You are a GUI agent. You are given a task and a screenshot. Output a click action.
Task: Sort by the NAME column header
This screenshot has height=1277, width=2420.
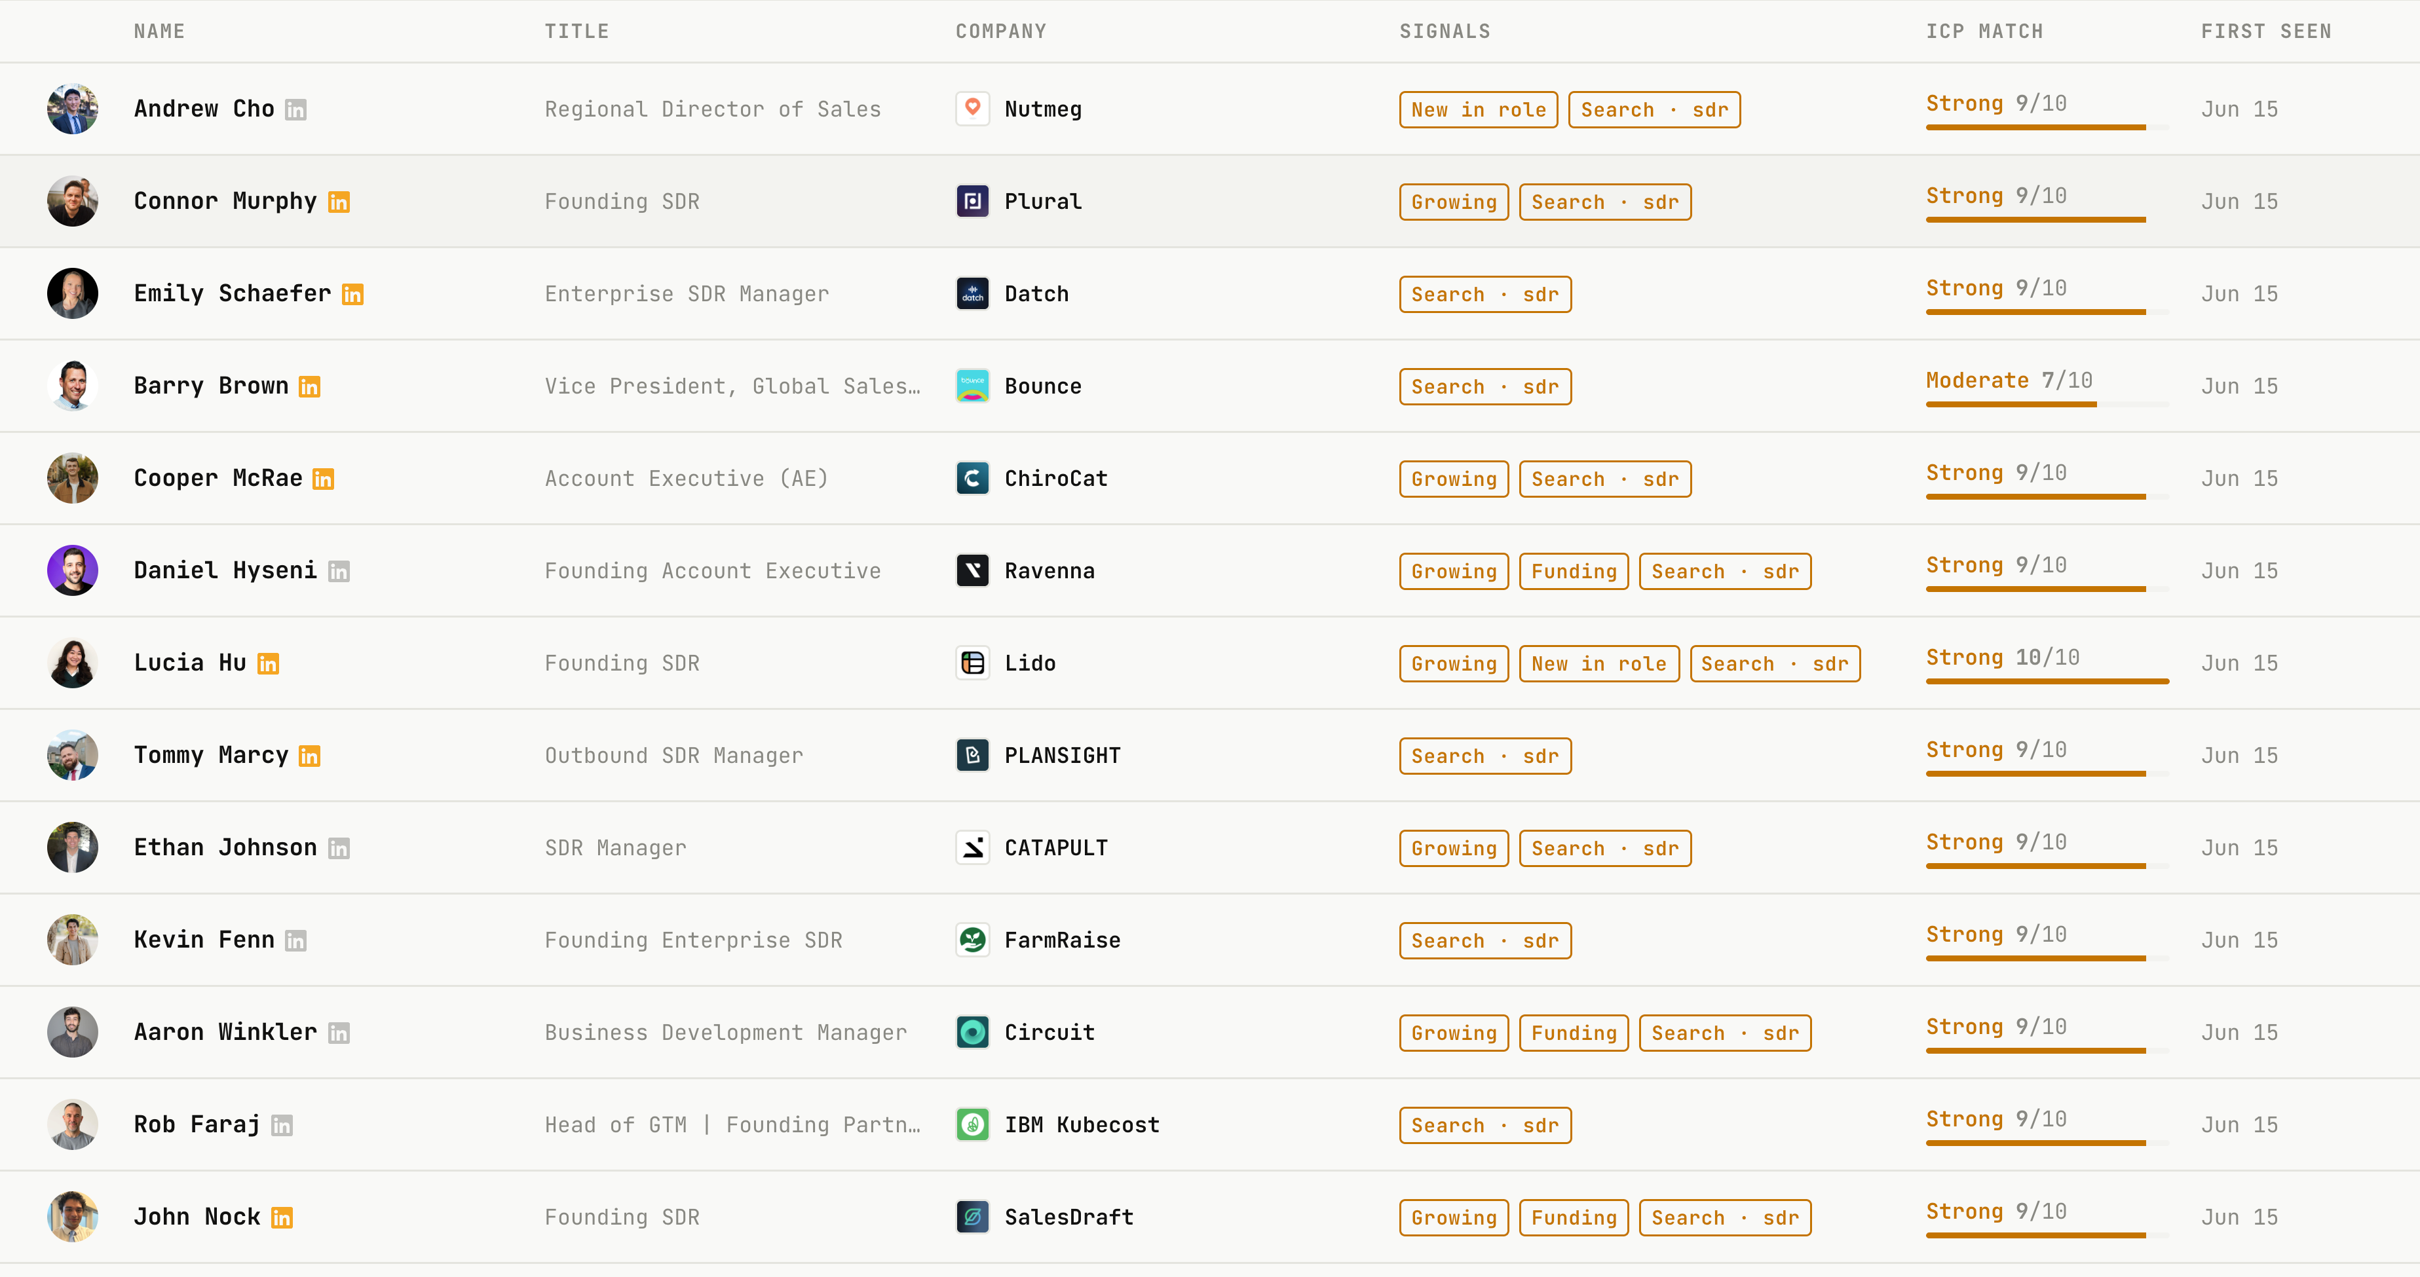click(x=159, y=31)
